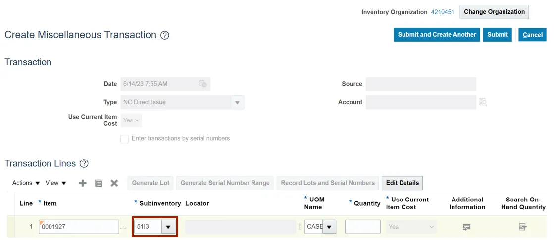The height and width of the screenshot is (240, 554).
Task: Open the date picker calendar icon
Action: (202, 84)
